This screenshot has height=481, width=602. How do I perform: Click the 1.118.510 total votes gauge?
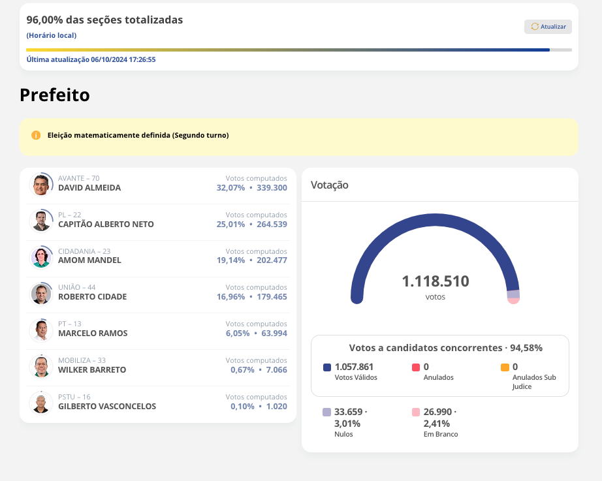point(435,282)
